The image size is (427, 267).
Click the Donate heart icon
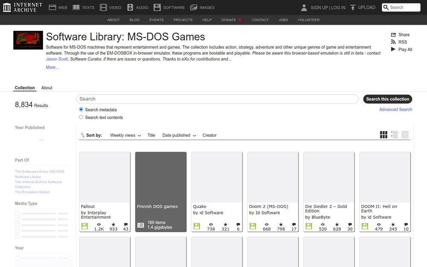240,20
